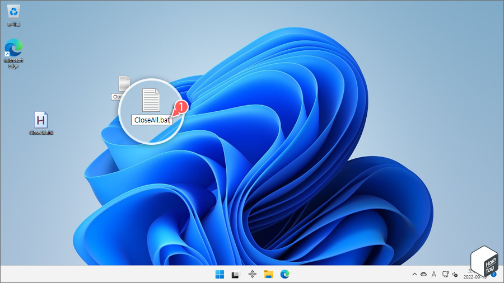The height and width of the screenshot is (283, 504).
Task: Open the OneDrive cloud tray icon
Action: pos(424,275)
